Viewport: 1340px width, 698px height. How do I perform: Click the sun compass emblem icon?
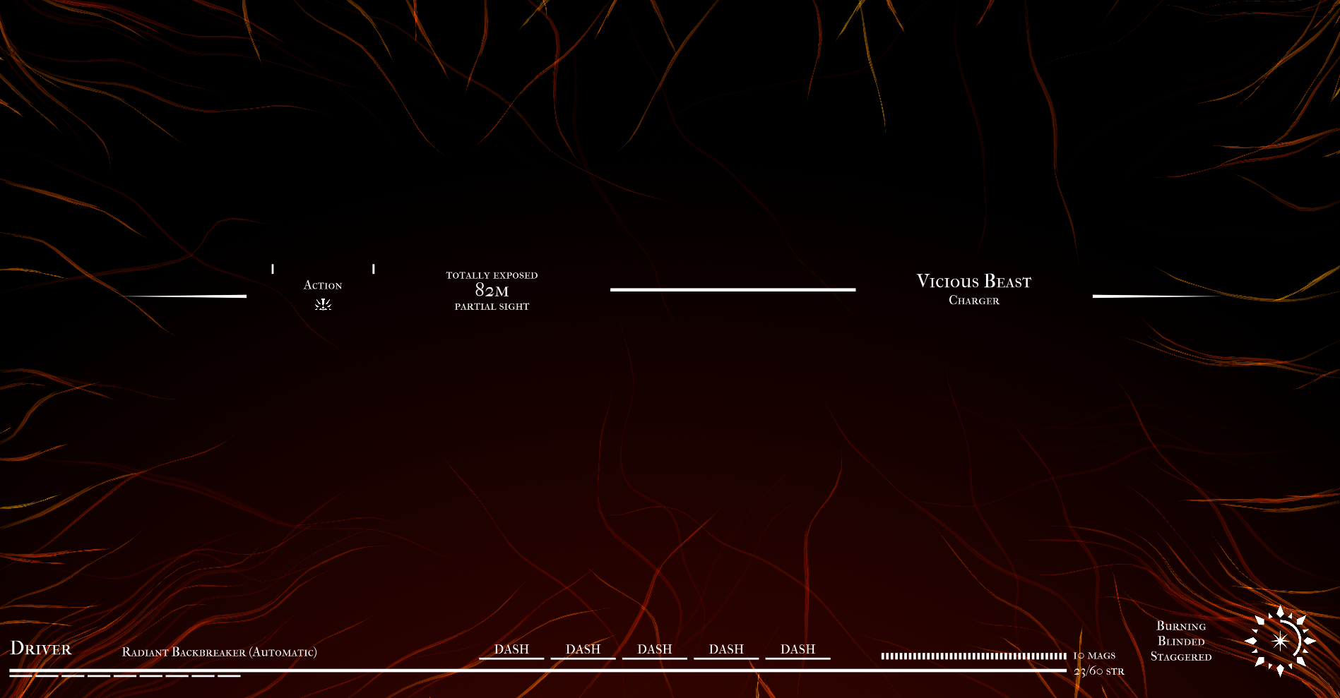coord(1280,641)
